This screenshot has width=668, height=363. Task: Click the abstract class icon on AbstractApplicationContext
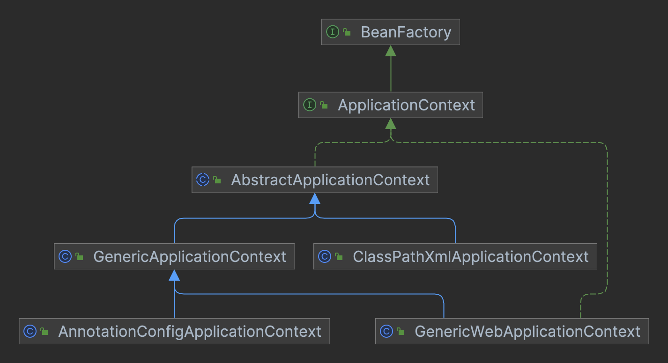coord(203,180)
